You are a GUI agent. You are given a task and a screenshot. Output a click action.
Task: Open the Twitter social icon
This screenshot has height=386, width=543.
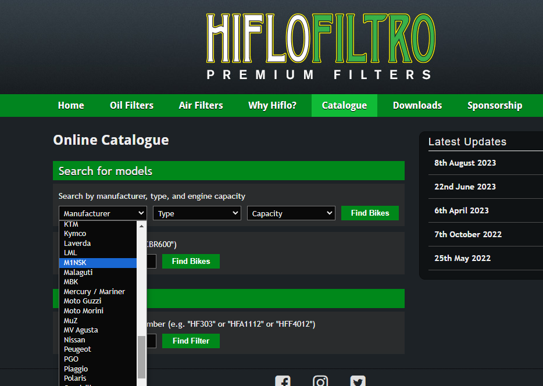[358, 381]
